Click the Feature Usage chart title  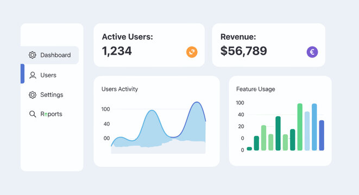(x=255, y=89)
